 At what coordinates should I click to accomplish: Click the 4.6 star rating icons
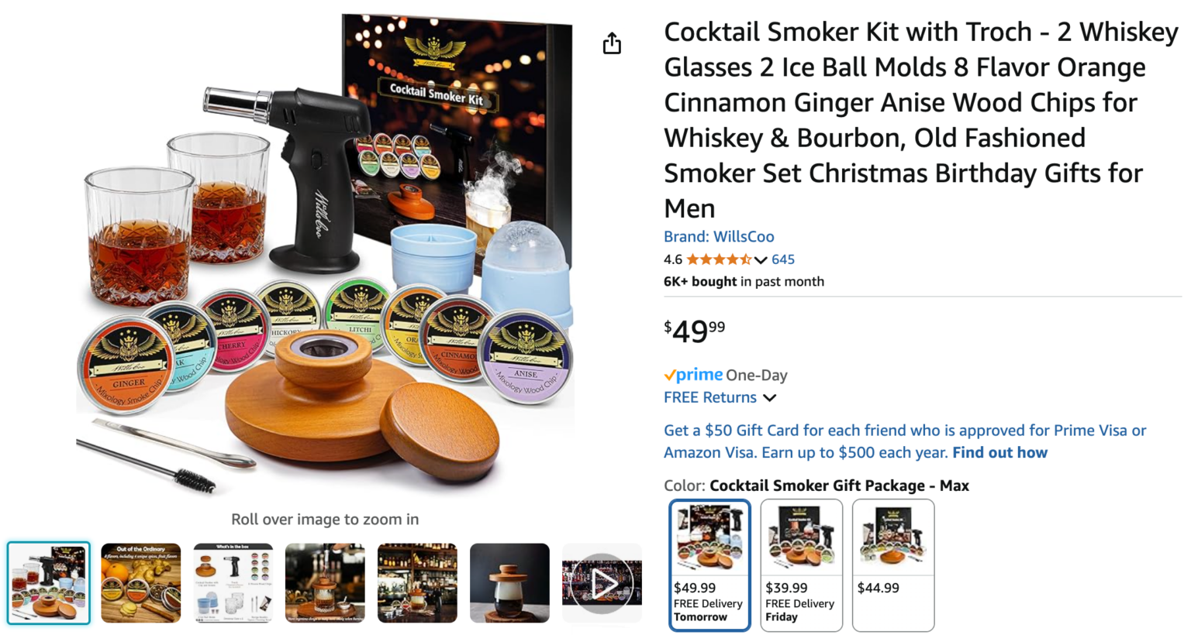pos(719,259)
